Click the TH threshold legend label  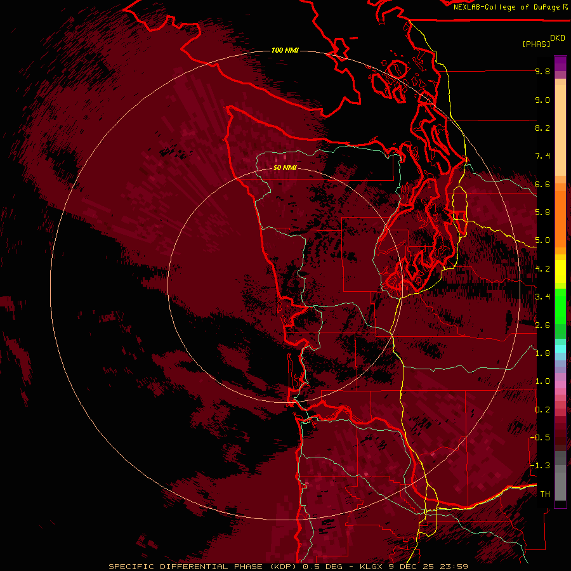click(545, 494)
